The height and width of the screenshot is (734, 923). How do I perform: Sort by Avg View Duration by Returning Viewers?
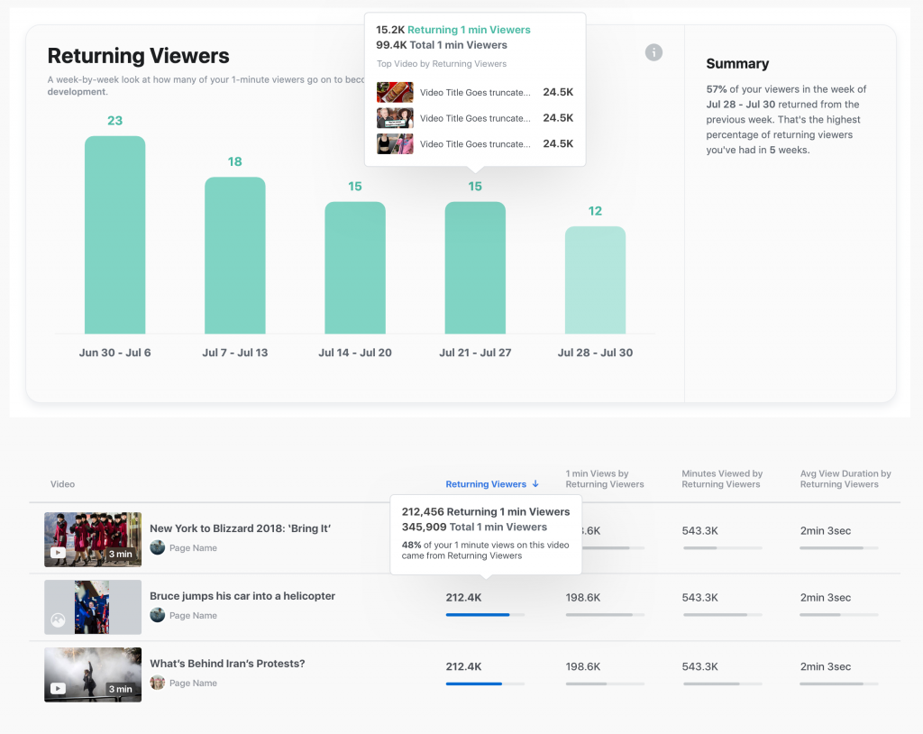point(845,479)
